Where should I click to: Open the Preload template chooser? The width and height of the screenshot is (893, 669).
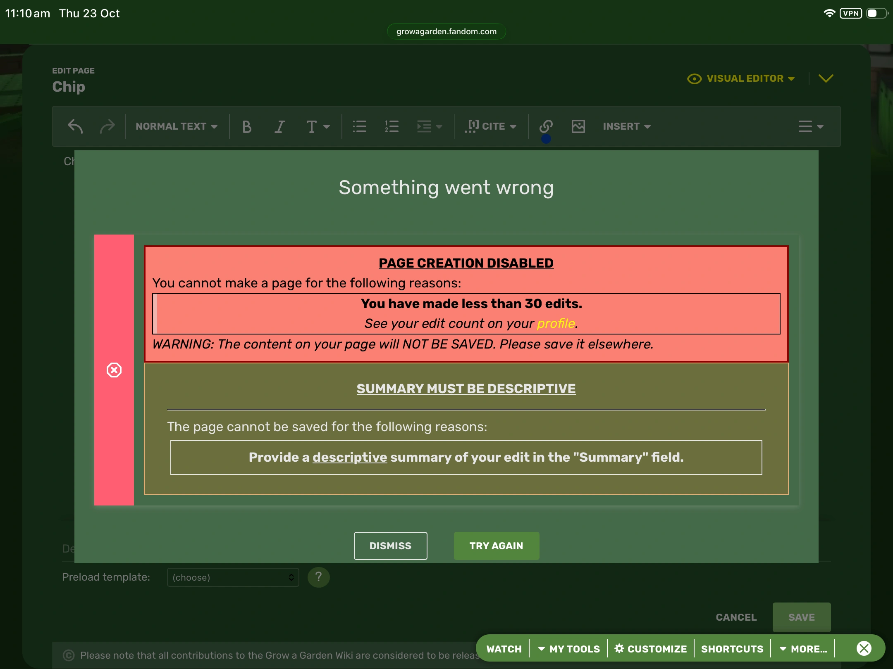pyautogui.click(x=233, y=577)
